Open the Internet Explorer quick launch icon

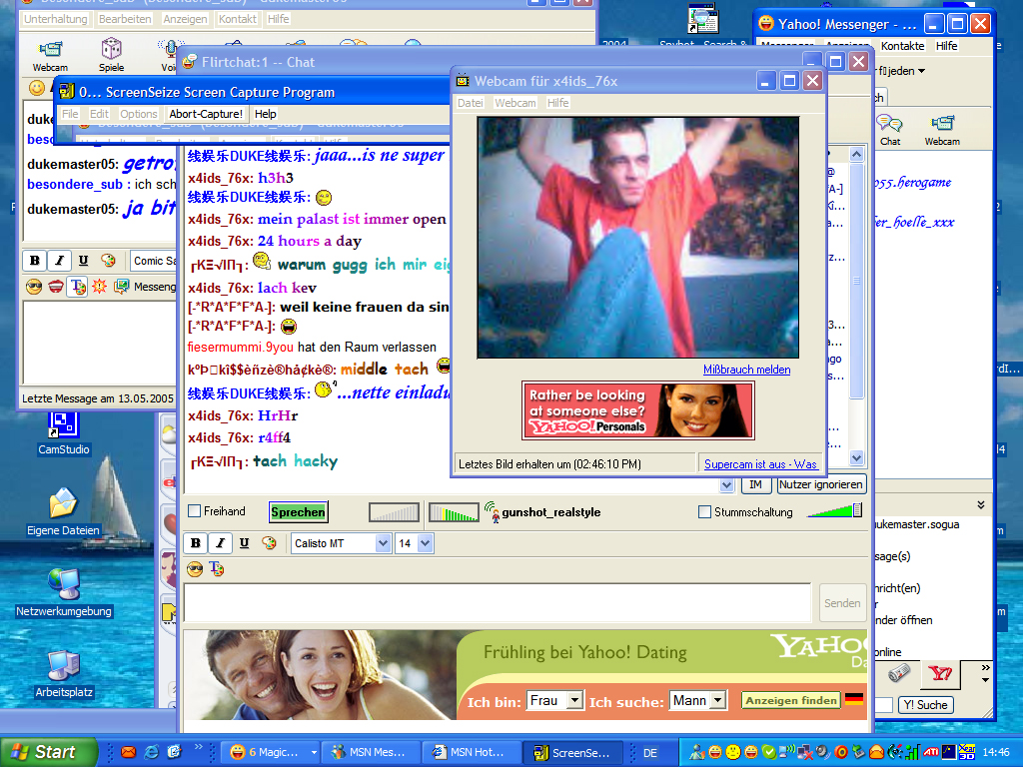[x=152, y=752]
